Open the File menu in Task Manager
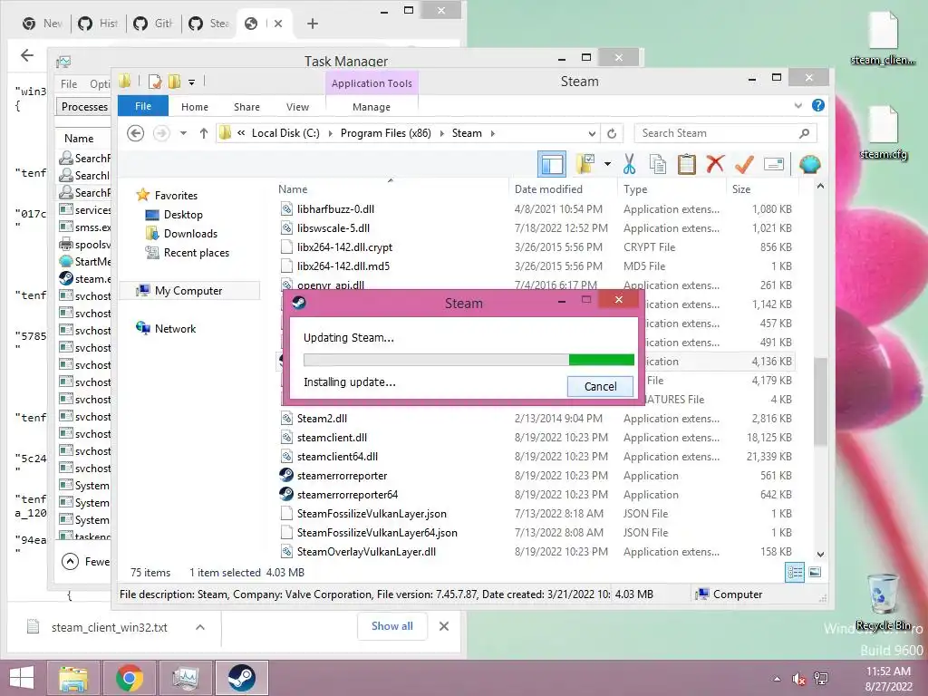The image size is (928, 696). click(69, 84)
